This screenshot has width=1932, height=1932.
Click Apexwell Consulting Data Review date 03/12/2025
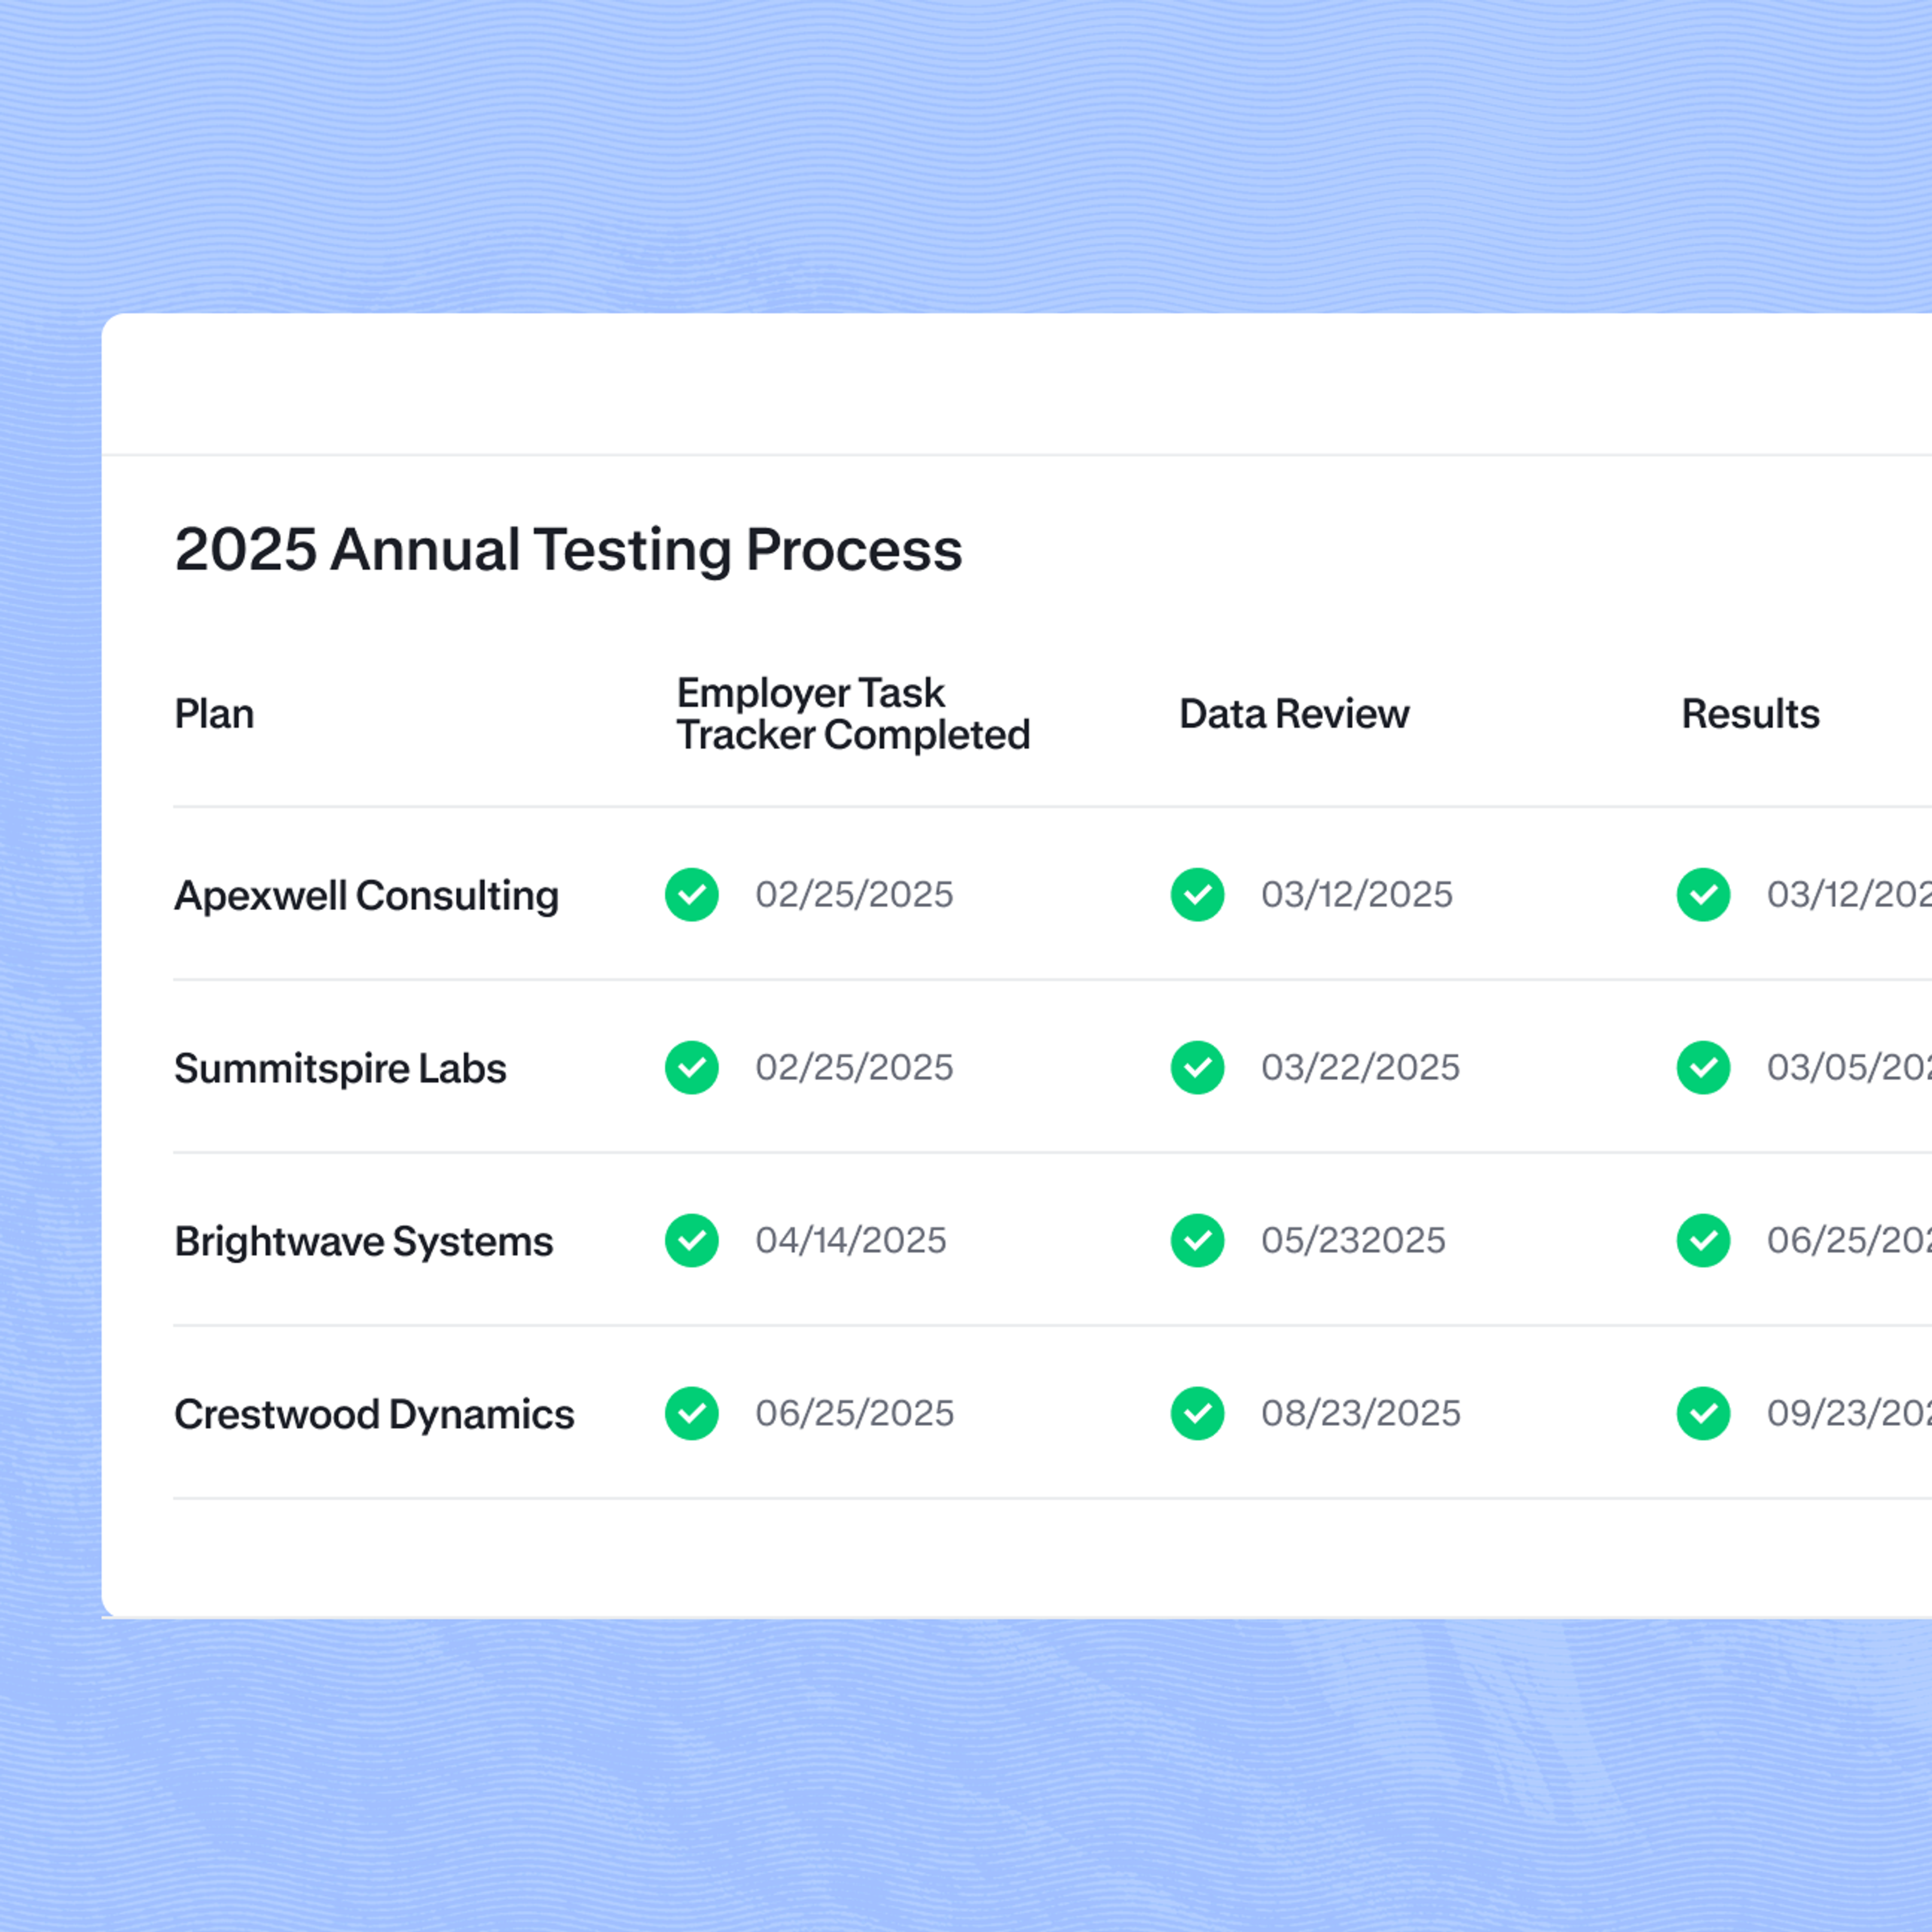pos(1357,894)
